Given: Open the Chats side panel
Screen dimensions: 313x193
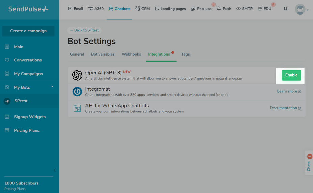Looking at the screenshot, I should 309,163.
